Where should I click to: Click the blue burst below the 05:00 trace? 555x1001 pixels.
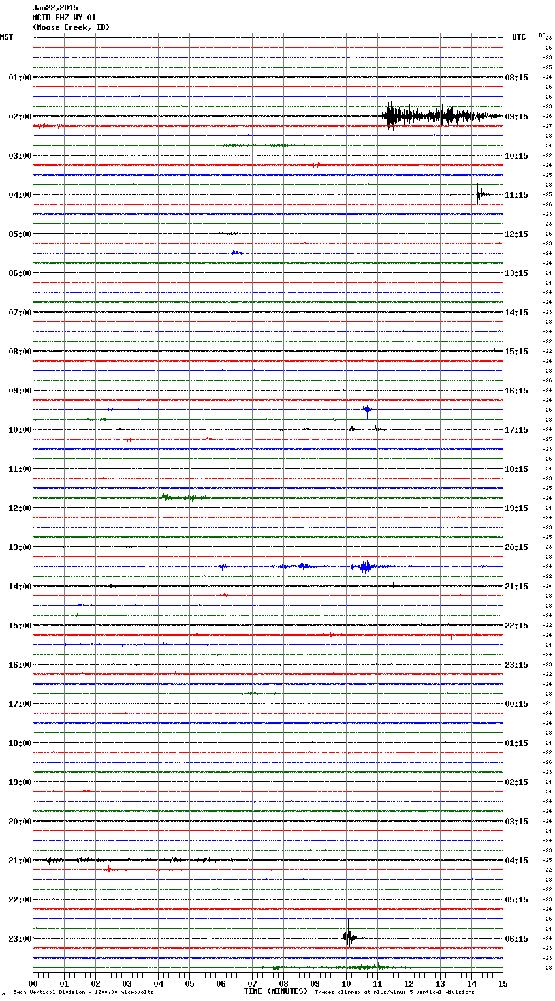(238, 253)
